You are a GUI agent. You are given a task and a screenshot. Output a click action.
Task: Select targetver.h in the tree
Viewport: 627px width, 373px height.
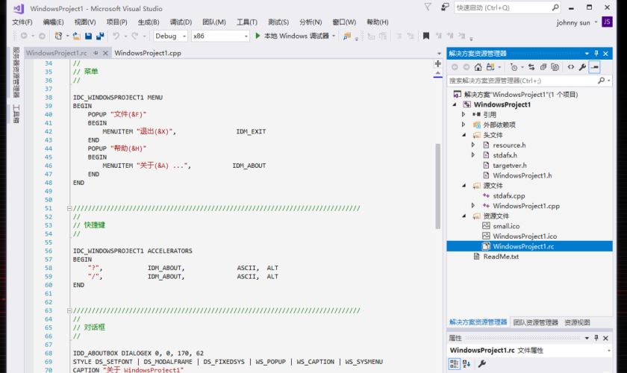[509, 165]
